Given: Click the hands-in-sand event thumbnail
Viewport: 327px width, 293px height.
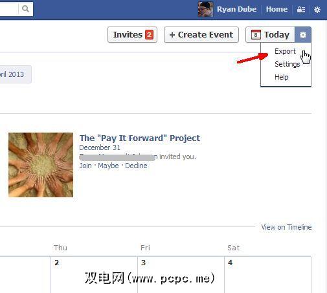Looking at the screenshot, I should click(41, 165).
